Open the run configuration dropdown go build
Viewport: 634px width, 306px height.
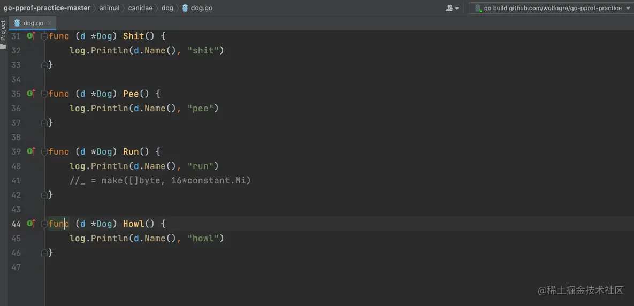click(552, 8)
